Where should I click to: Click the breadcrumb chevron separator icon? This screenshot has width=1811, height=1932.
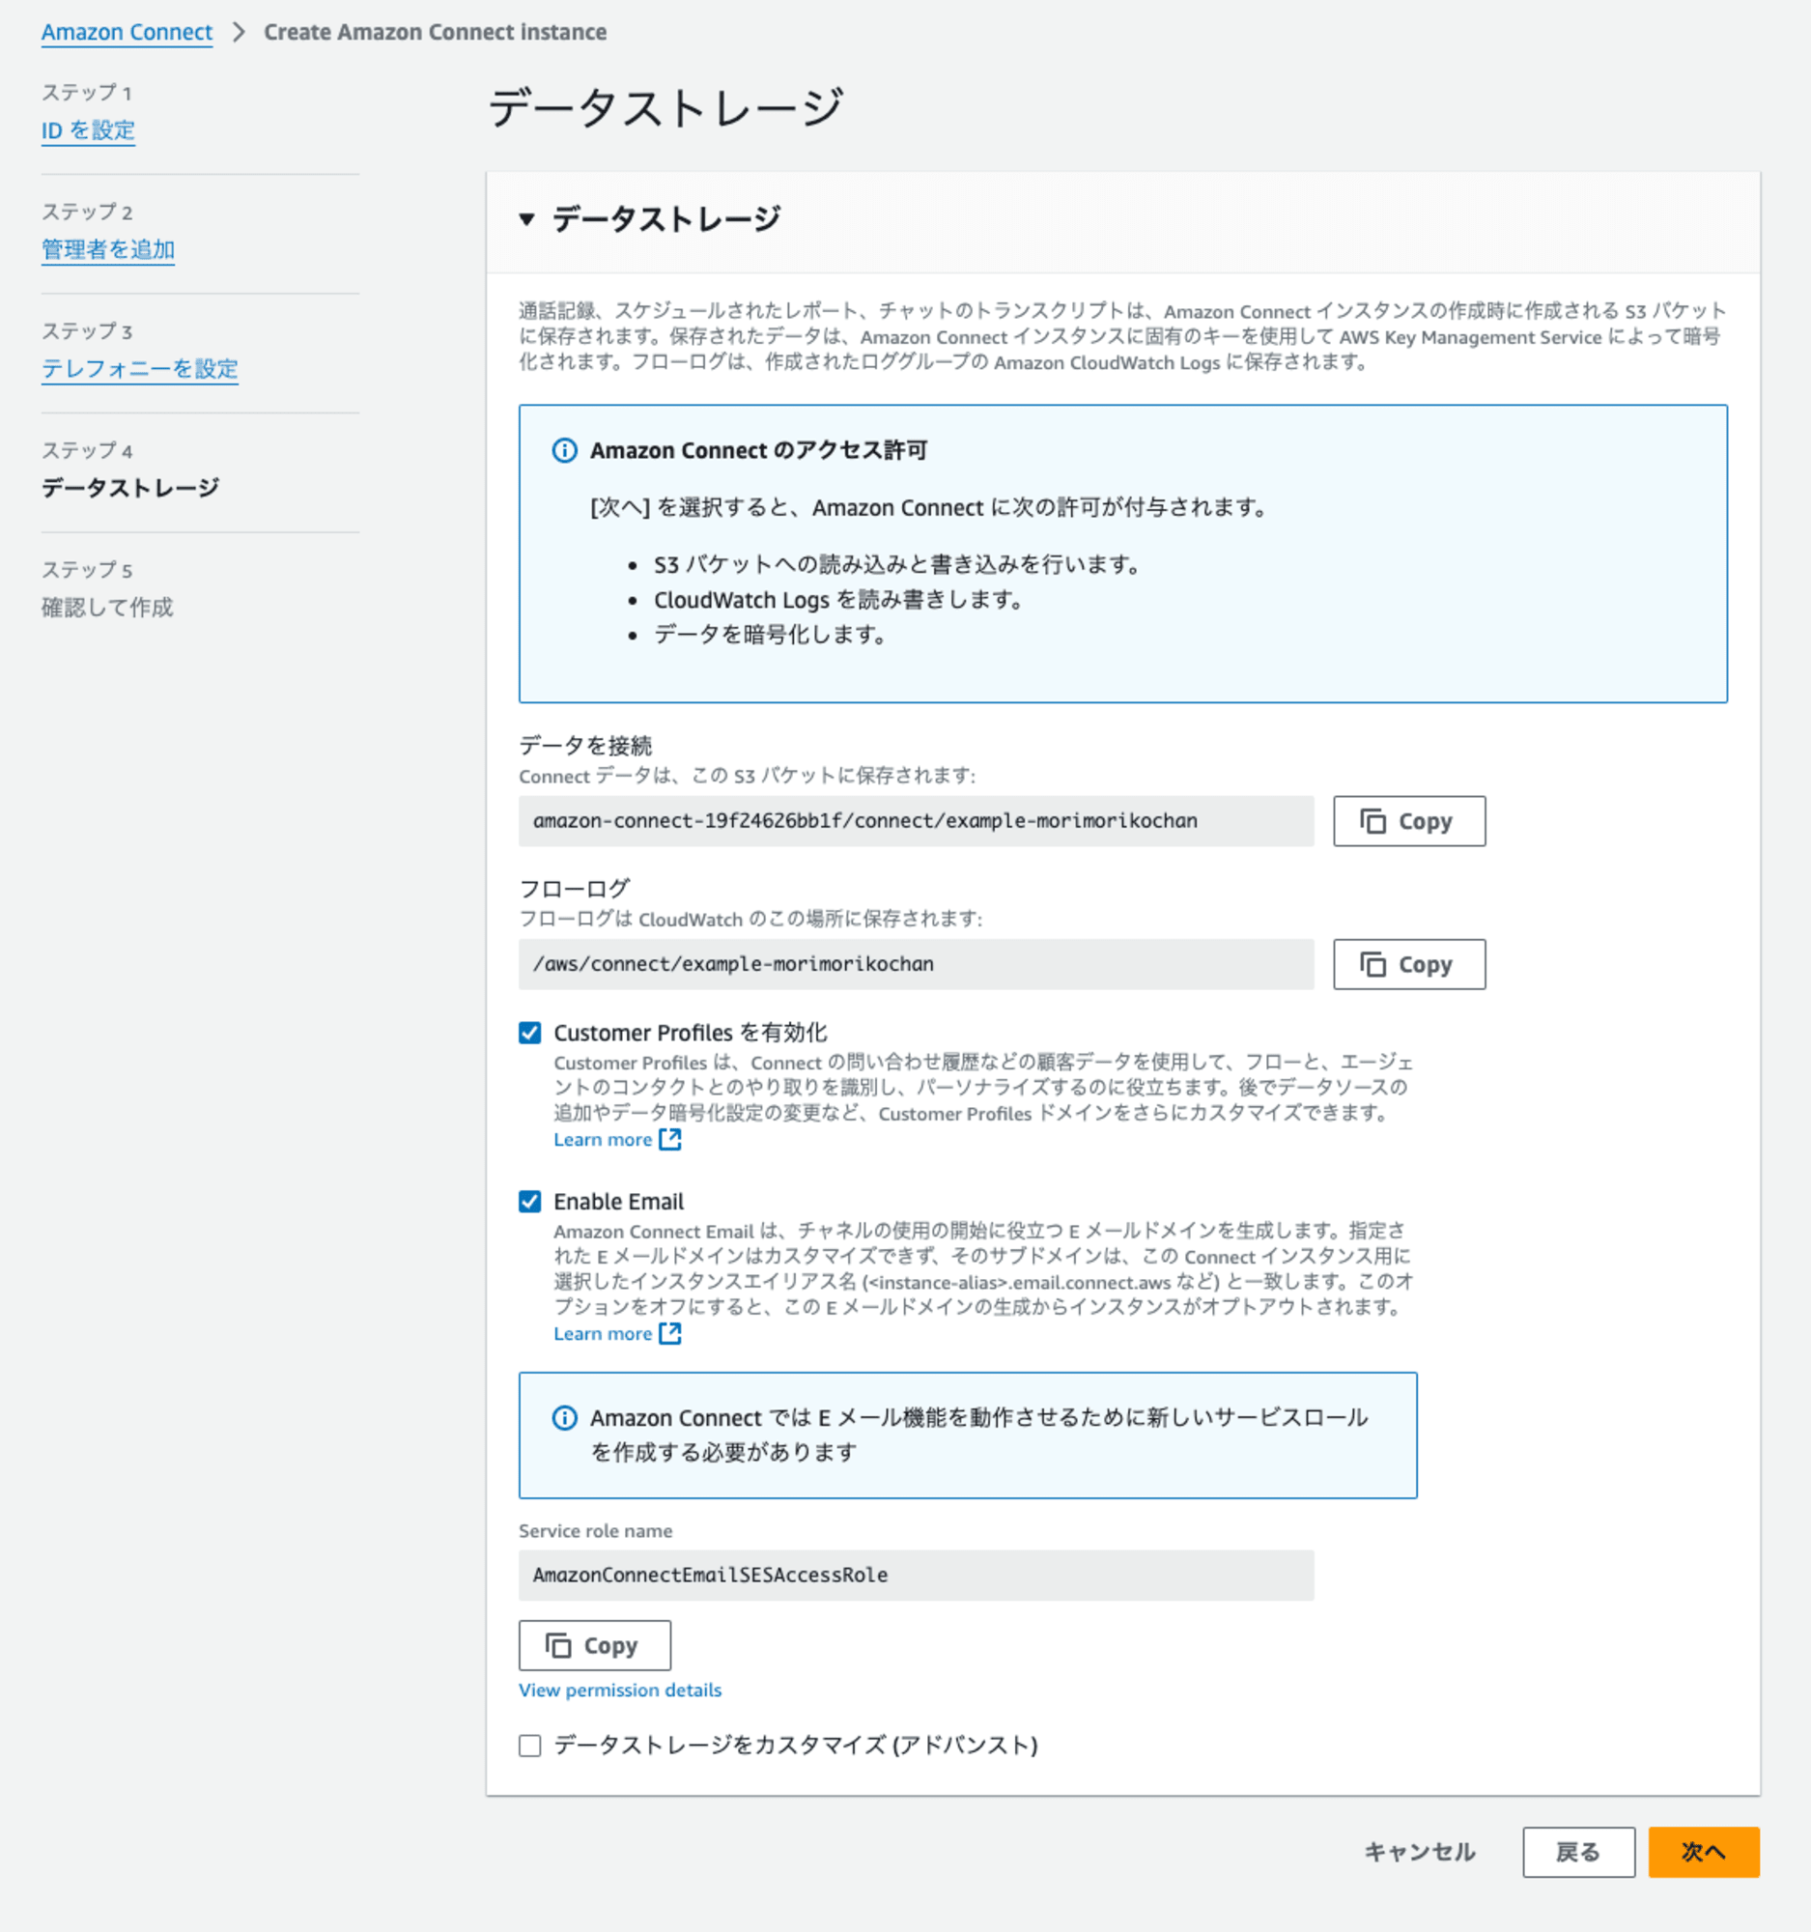239,32
